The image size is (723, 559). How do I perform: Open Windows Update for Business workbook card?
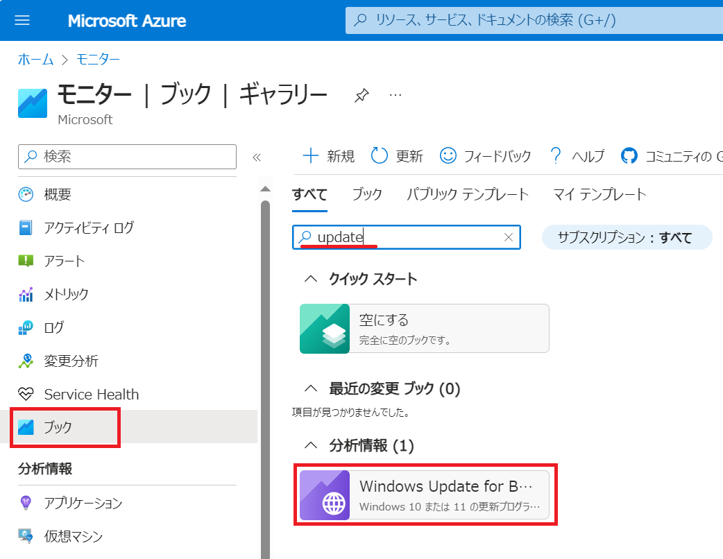coord(424,495)
